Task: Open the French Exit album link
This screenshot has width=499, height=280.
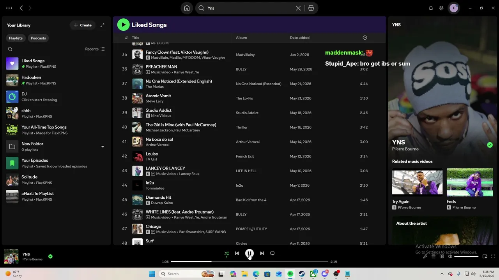Action: coord(245,156)
